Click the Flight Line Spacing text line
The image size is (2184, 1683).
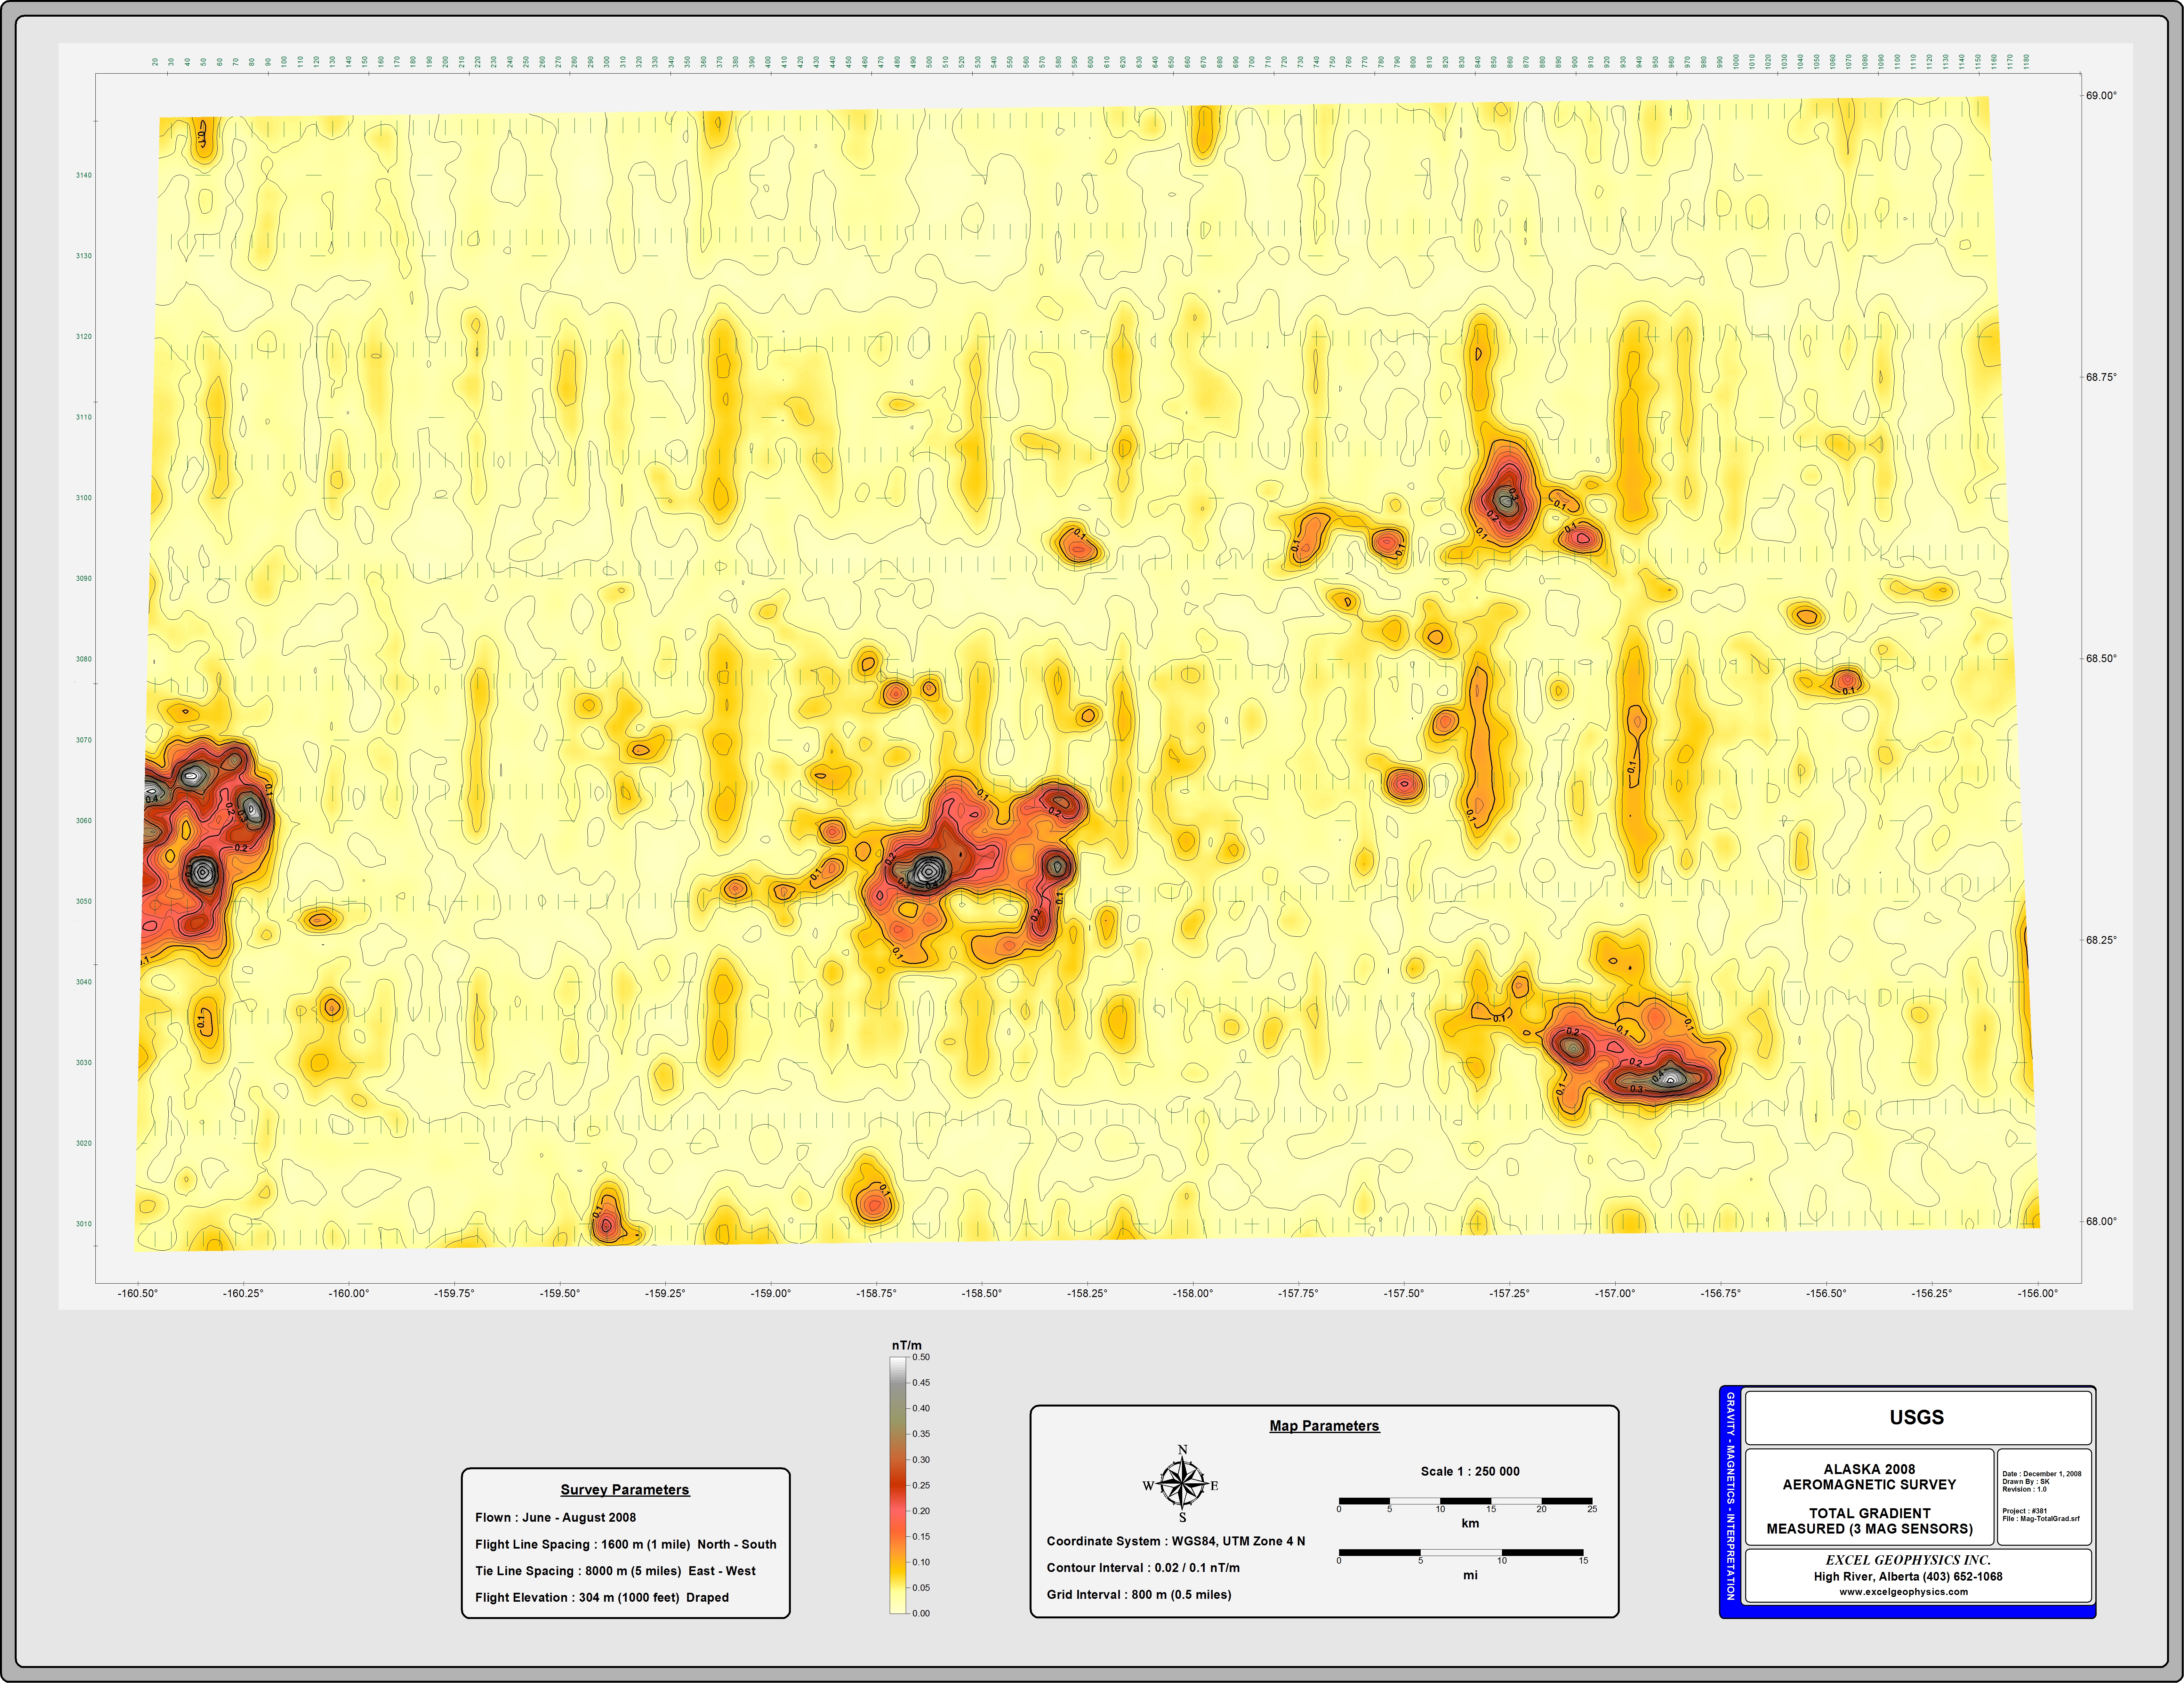pos(625,1544)
